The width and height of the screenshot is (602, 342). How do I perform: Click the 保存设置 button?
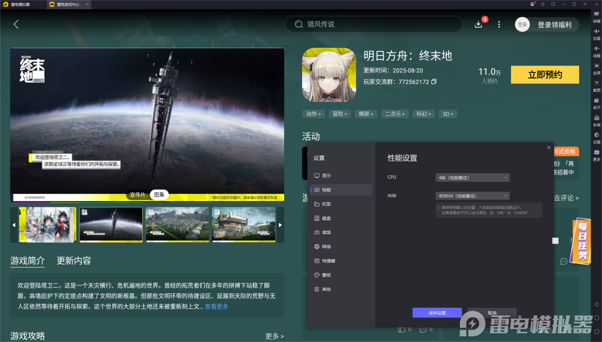coord(437,313)
